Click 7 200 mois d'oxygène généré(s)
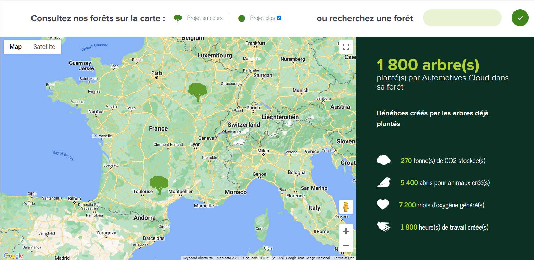Image resolution: width=534 pixels, height=260 pixels. click(x=442, y=205)
